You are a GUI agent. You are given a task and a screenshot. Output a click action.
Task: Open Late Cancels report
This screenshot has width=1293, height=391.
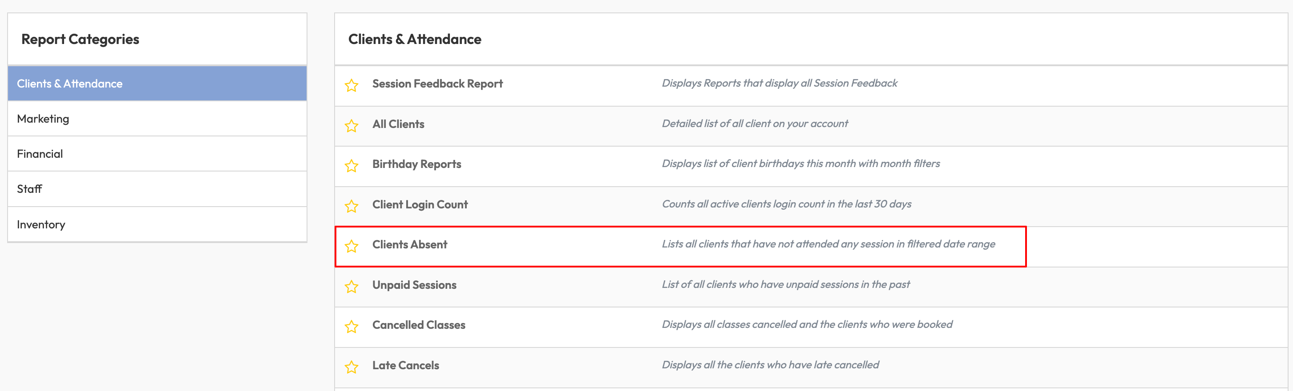406,365
